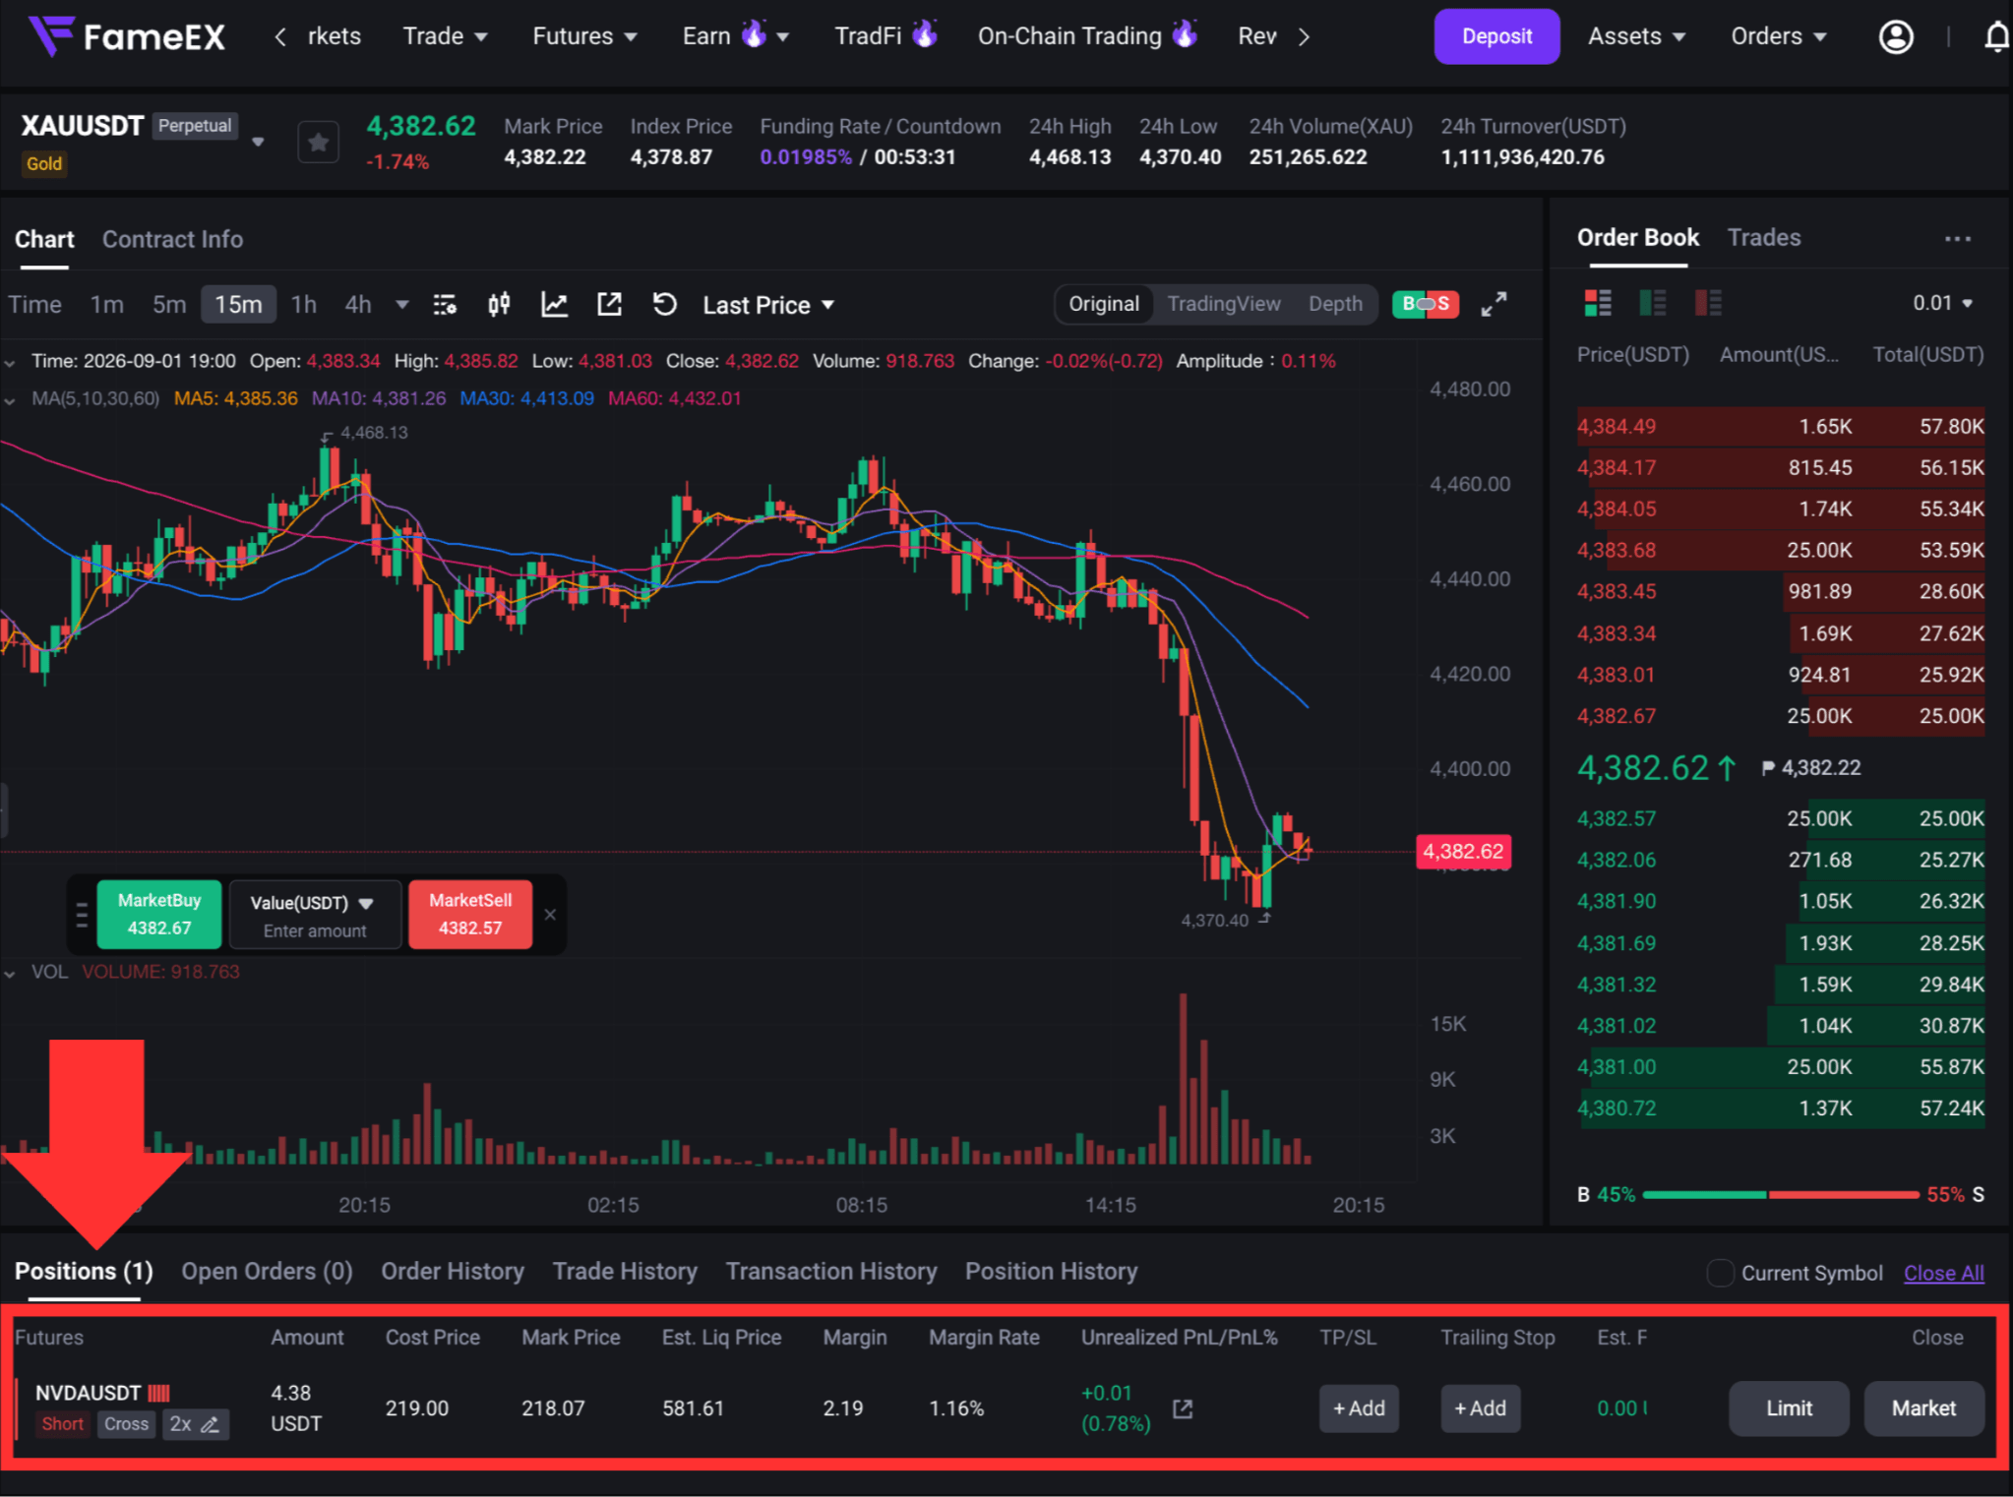The image size is (2013, 1497).
Task: Select the 1m timeframe
Action: (107, 305)
